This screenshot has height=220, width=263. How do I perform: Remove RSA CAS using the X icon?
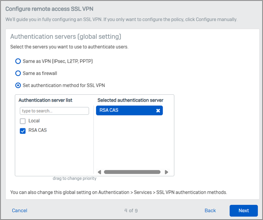(x=158, y=111)
